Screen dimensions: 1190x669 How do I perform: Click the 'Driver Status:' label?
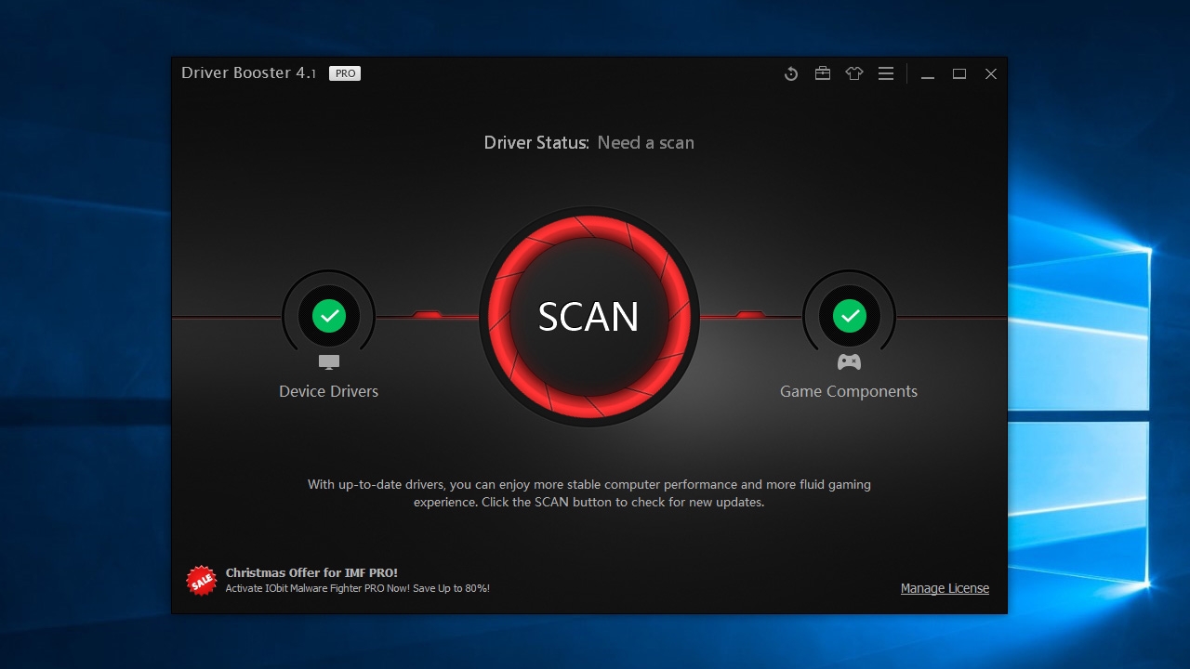point(536,142)
